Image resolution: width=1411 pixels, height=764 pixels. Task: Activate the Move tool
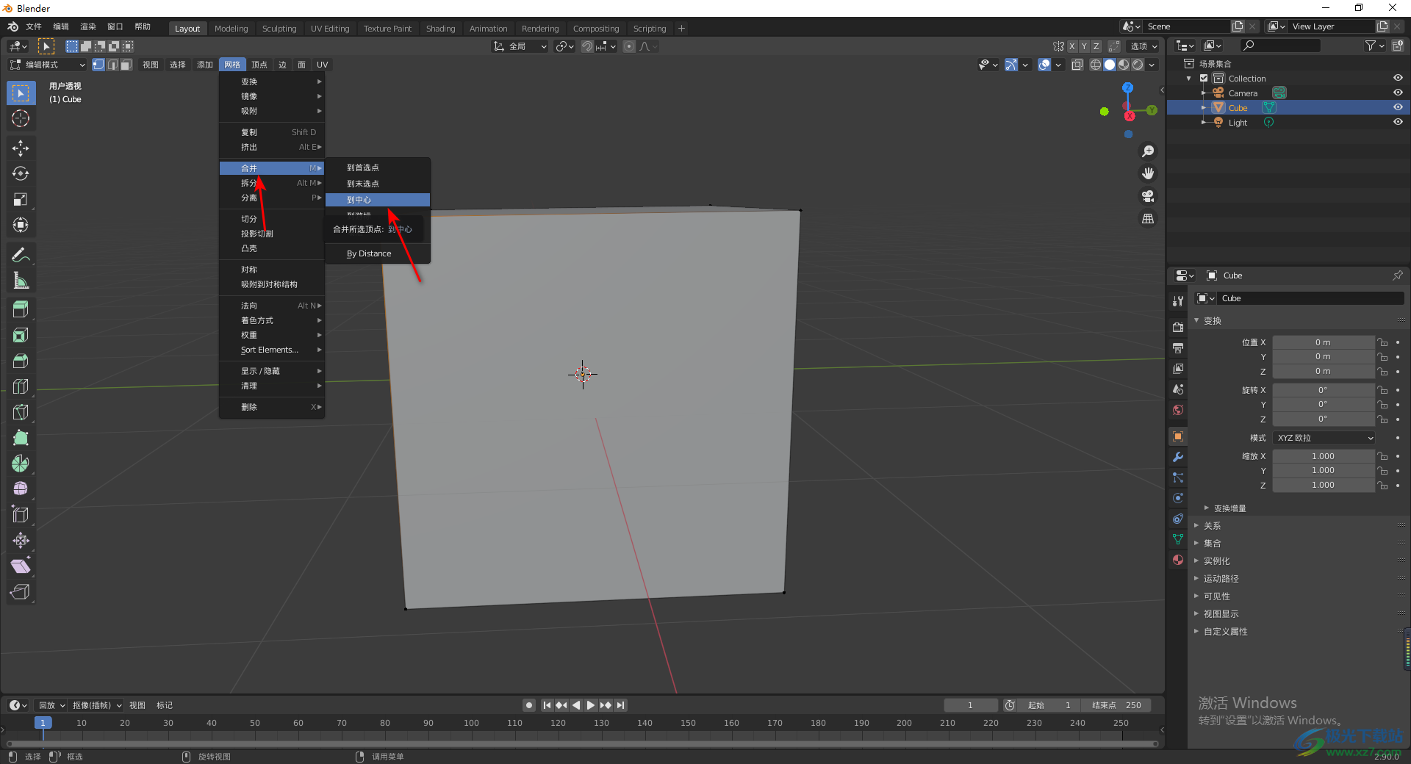tap(21, 148)
